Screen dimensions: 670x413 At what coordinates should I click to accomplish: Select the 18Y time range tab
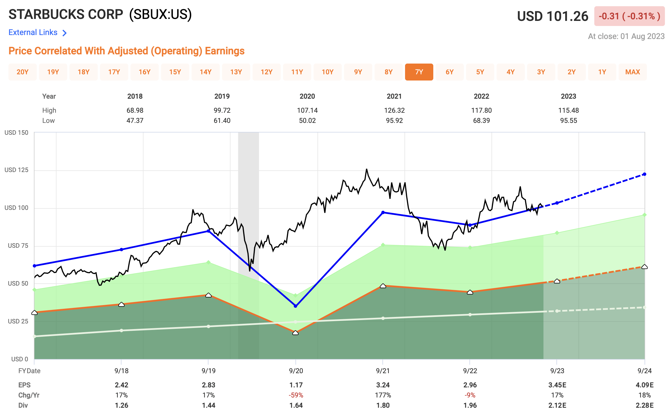click(x=84, y=72)
